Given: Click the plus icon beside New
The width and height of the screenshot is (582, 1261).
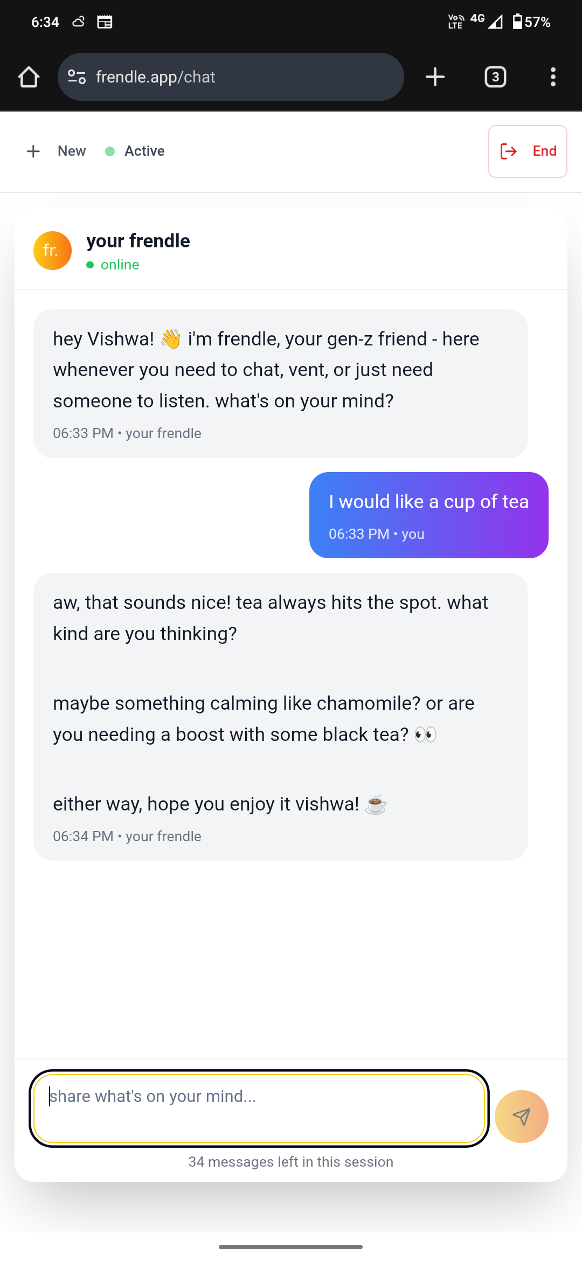Looking at the screenshot, I should [x=33, y=151].
